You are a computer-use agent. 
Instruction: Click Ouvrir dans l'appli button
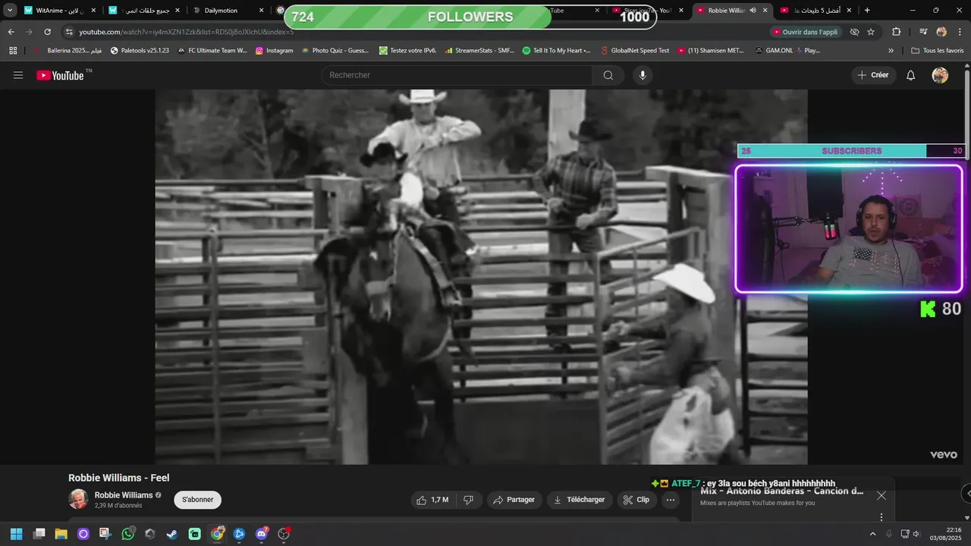pyautogui.click(x=806, y=32)
